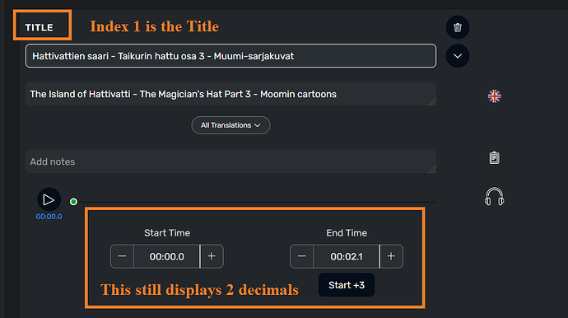Click the green playhead dot on timeline
The image size is (568, 318).
coord(73,202)
